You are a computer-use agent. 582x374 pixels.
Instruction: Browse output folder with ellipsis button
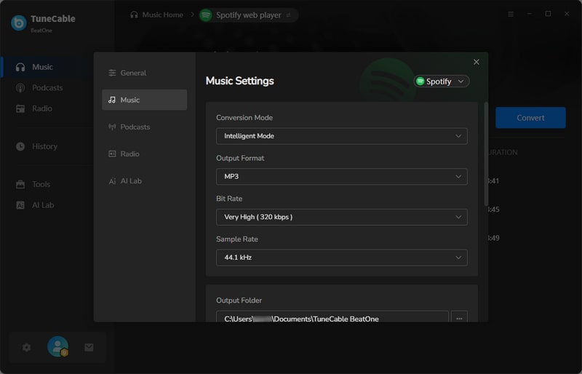pos(459,317)
